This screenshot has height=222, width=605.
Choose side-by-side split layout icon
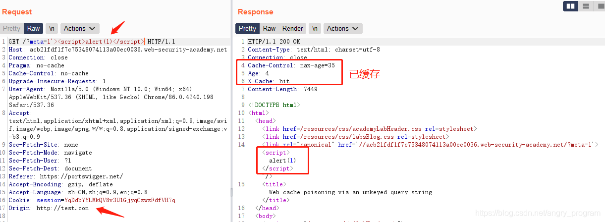point(570,6)
